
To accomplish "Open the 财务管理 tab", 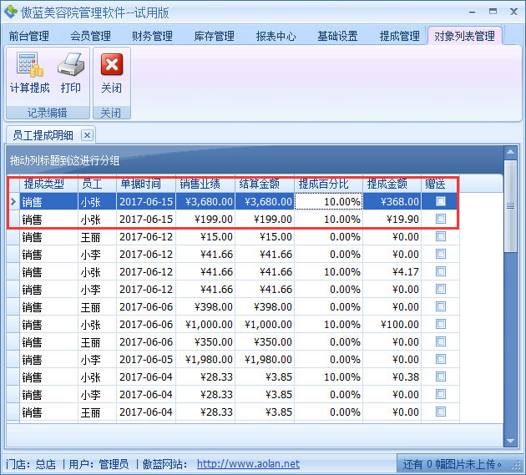I will (152, 37).
